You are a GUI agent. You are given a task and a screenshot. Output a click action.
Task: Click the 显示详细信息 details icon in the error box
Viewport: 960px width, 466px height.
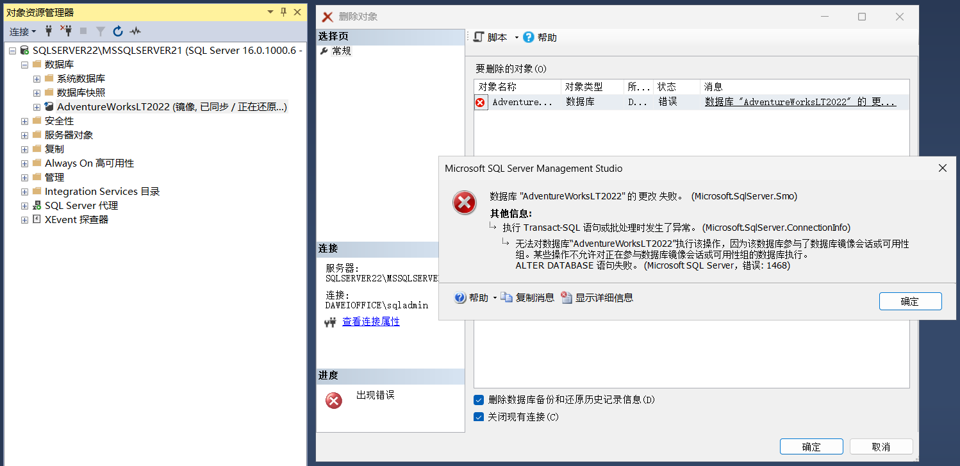click(566, 297)
